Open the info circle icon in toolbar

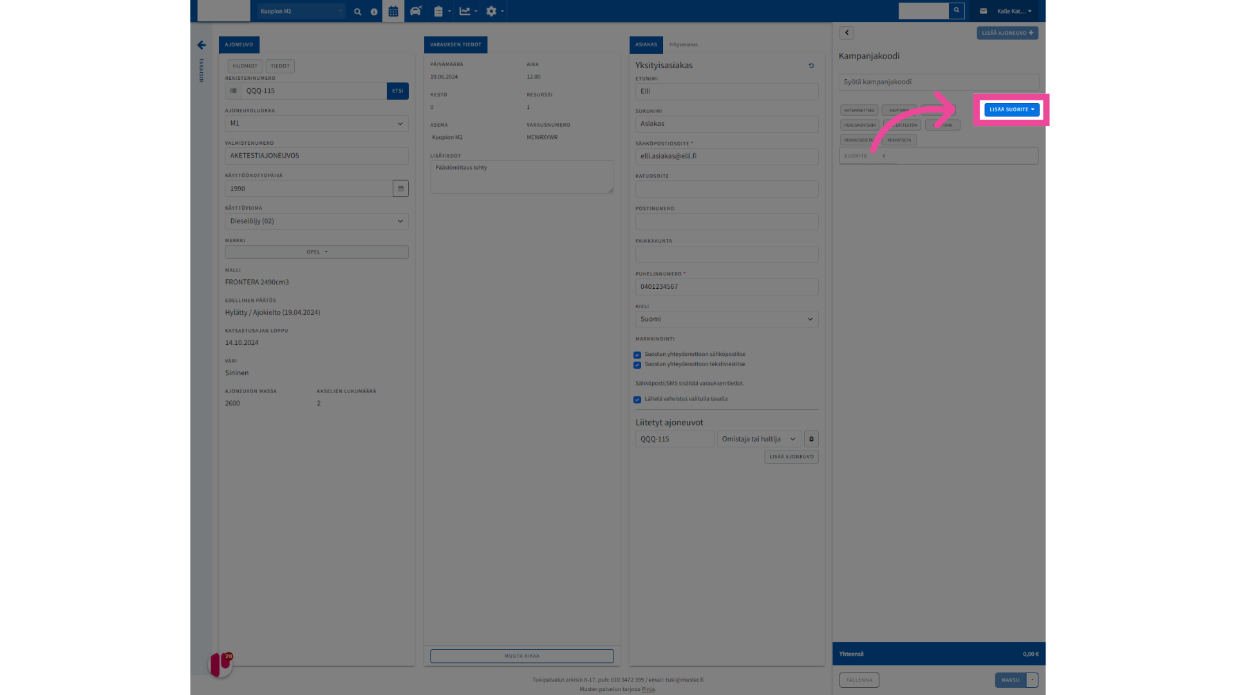pyautogui.click(x=374, y=12)
